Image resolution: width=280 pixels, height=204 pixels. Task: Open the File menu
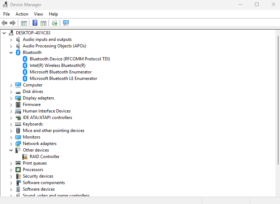pos(7,14)
